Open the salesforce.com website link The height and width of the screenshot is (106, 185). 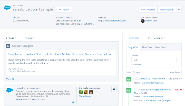point(112,21)
